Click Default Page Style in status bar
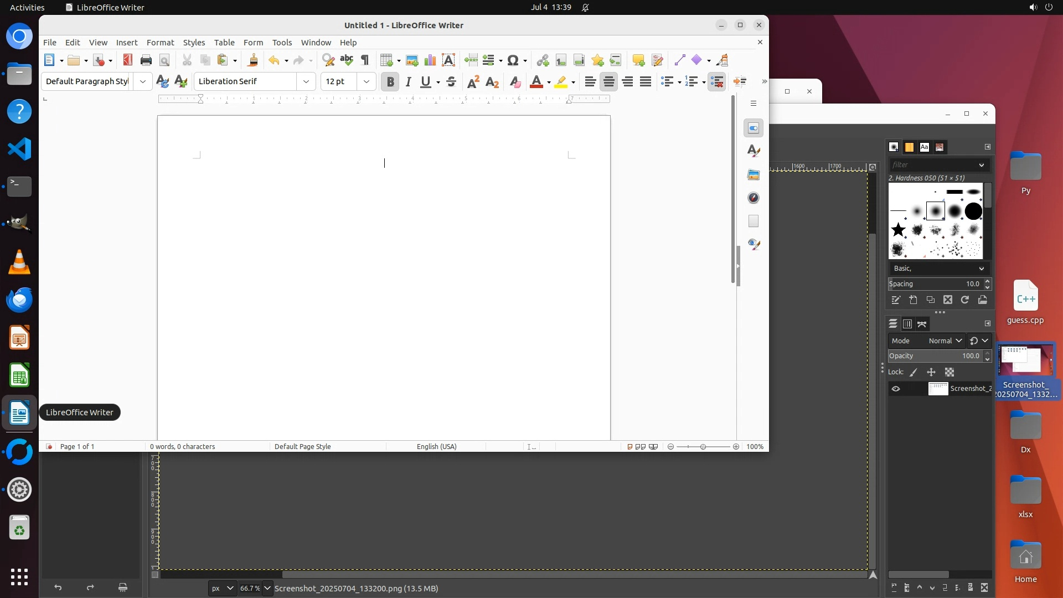 (x=302, y=447)
